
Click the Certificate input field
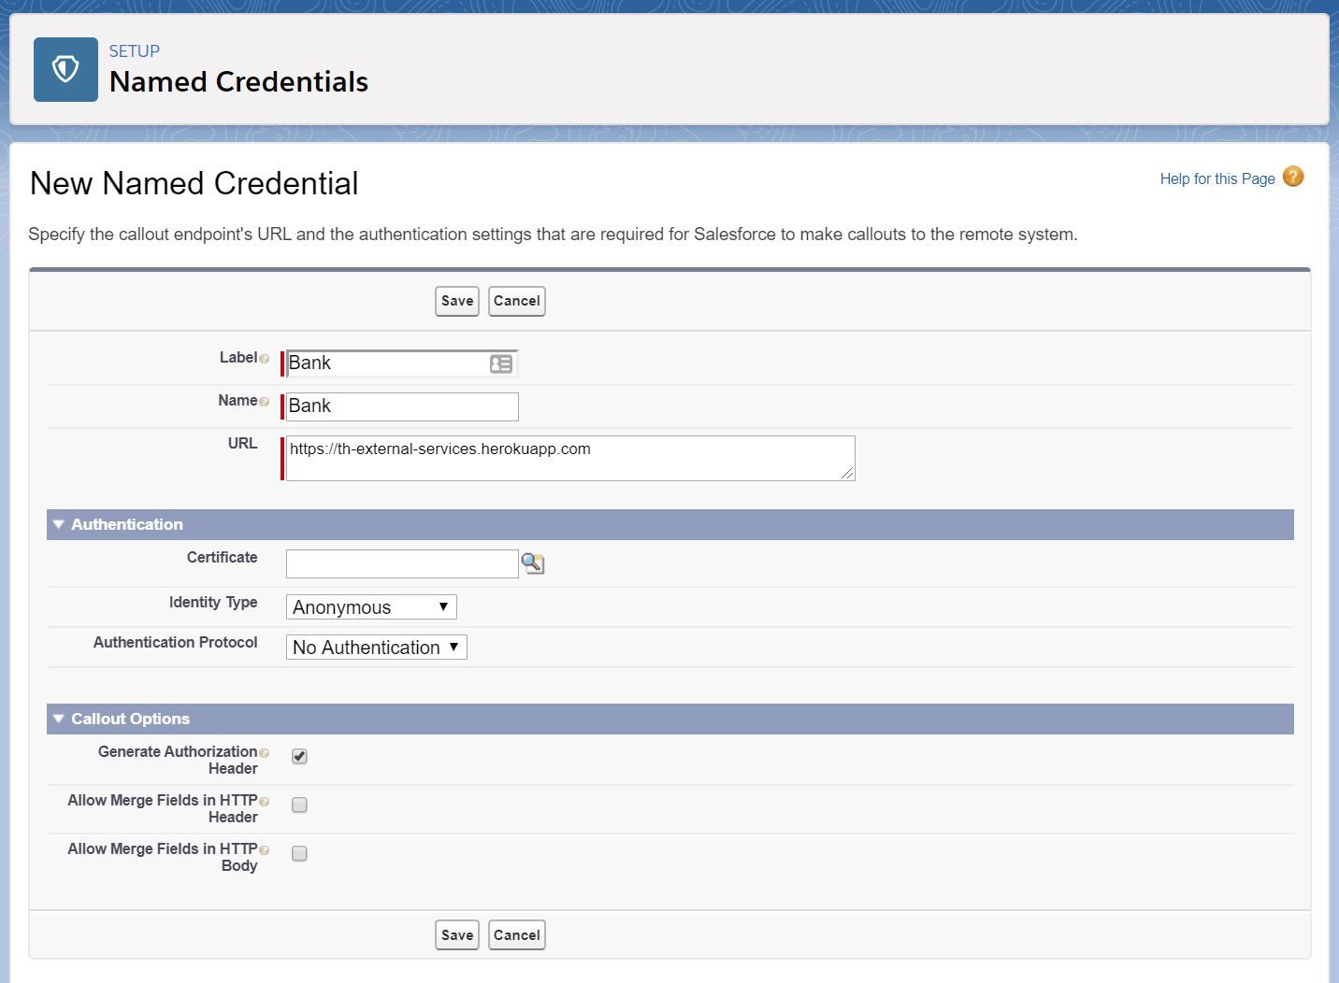point(402,563)
